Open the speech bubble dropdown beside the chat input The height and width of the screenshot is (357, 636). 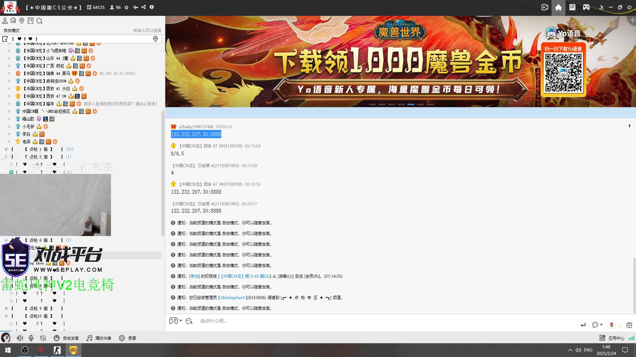597,325
